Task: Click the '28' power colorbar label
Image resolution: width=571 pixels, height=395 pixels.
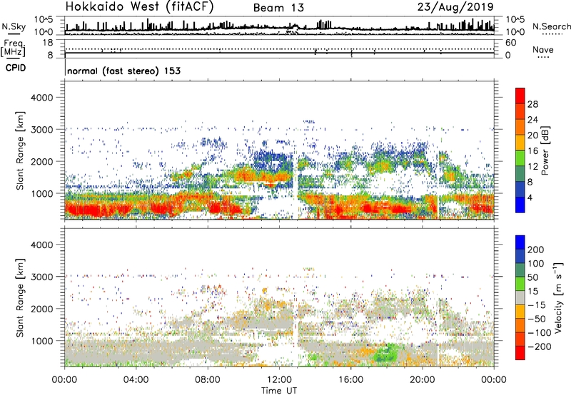Action: 532,104
